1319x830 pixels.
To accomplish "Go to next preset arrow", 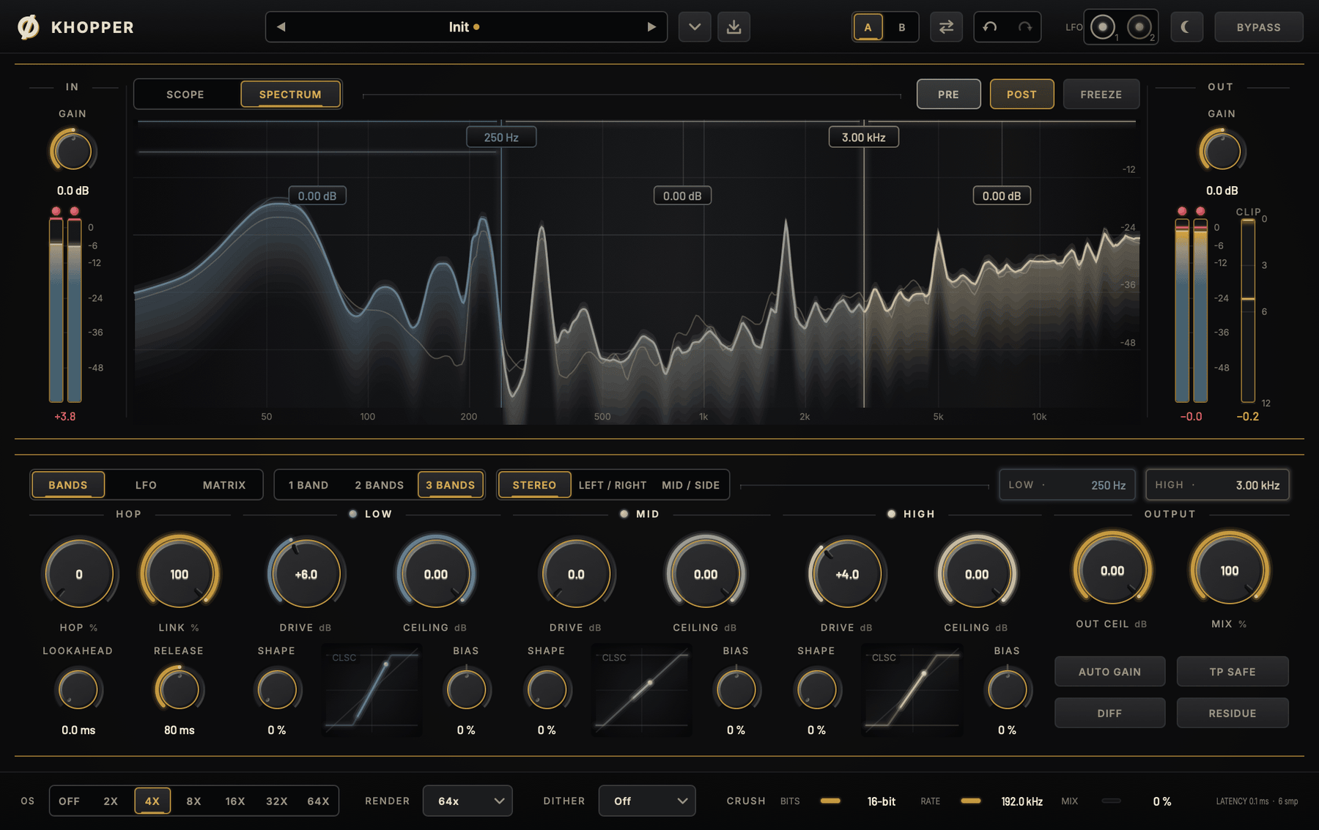I will [x=651, y=27].
